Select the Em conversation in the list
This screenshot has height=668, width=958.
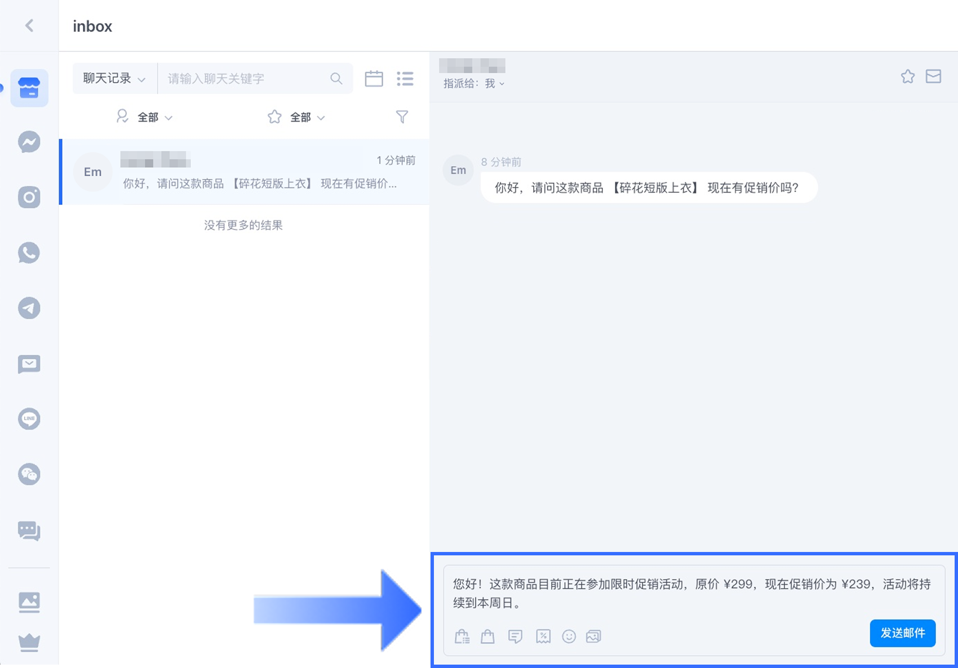245,172
